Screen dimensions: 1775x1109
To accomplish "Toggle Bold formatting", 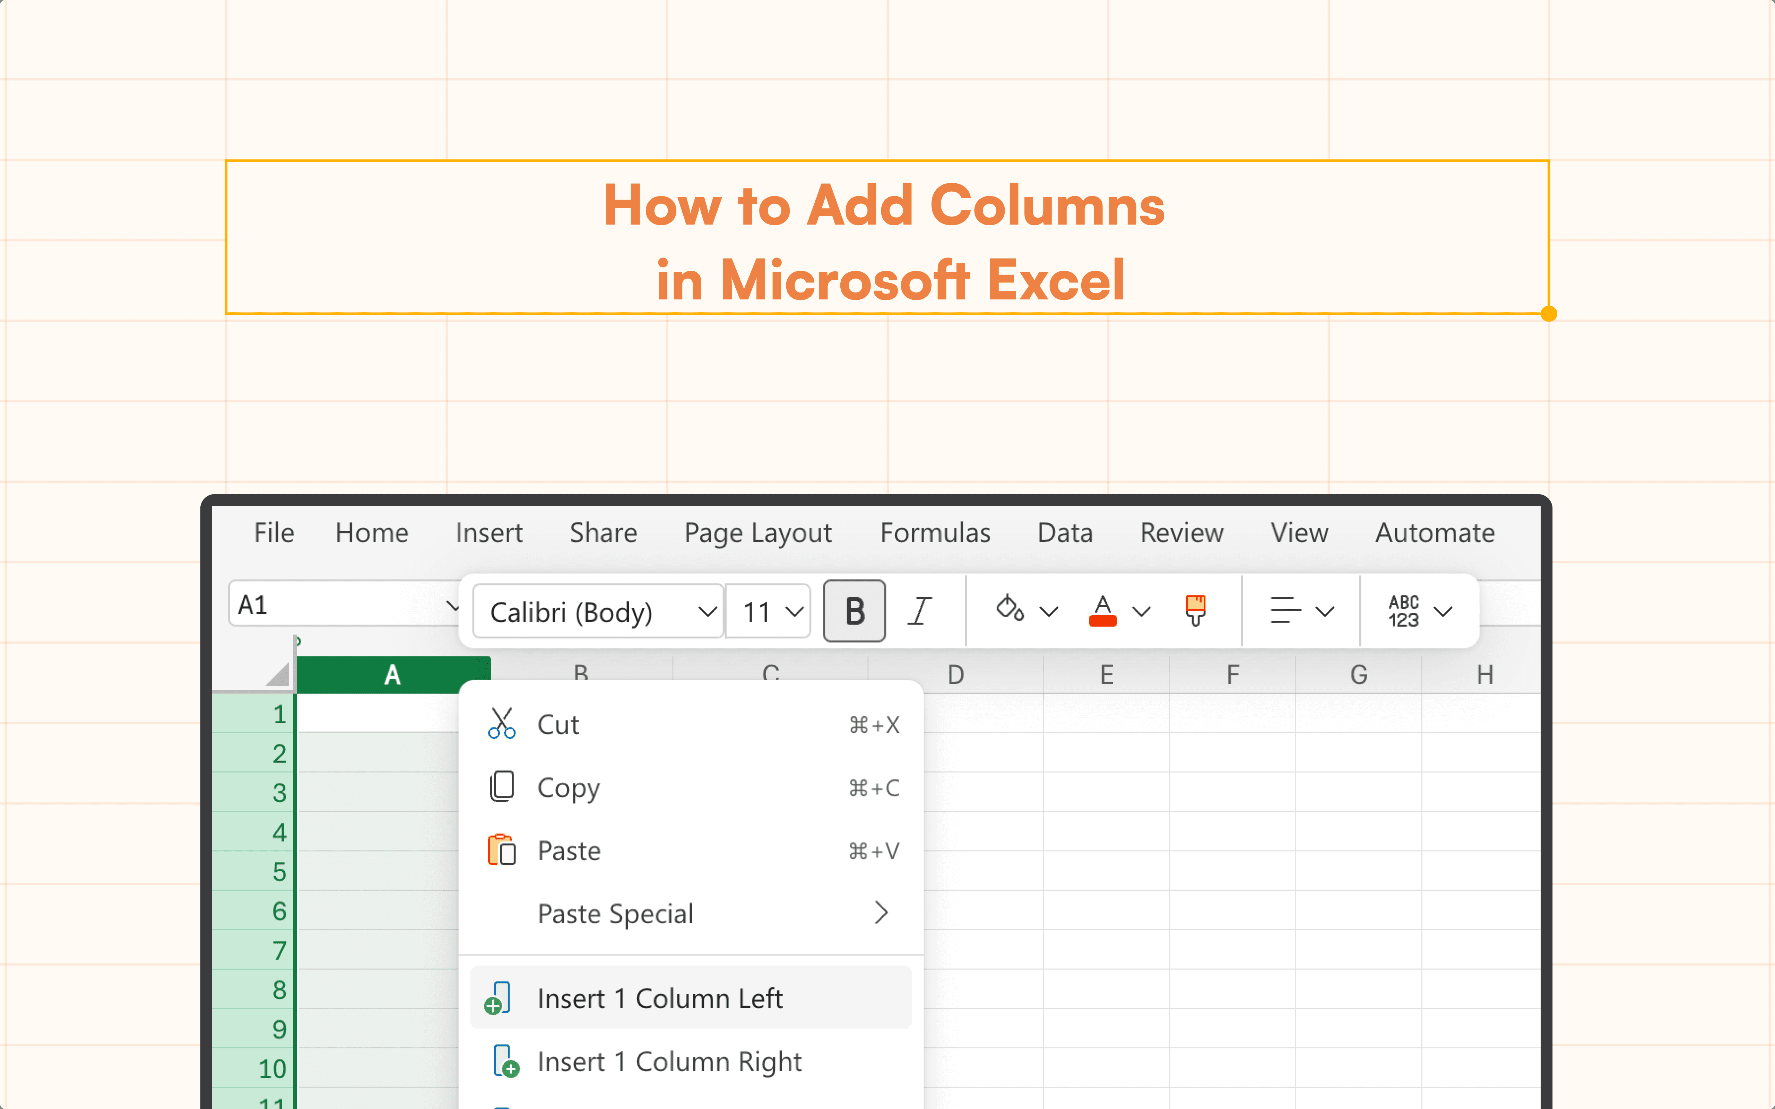I will click(x=855, y=610).
